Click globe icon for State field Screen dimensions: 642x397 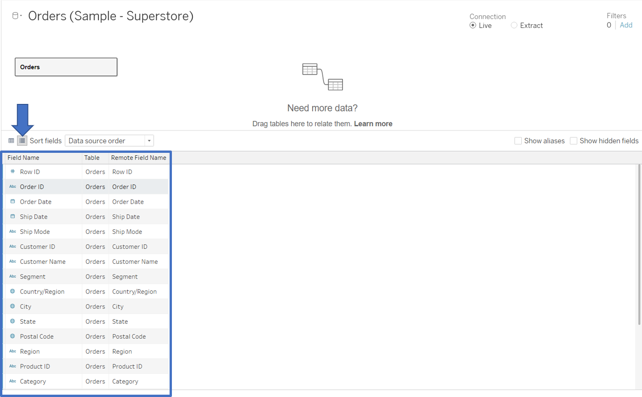pos(13,321)
